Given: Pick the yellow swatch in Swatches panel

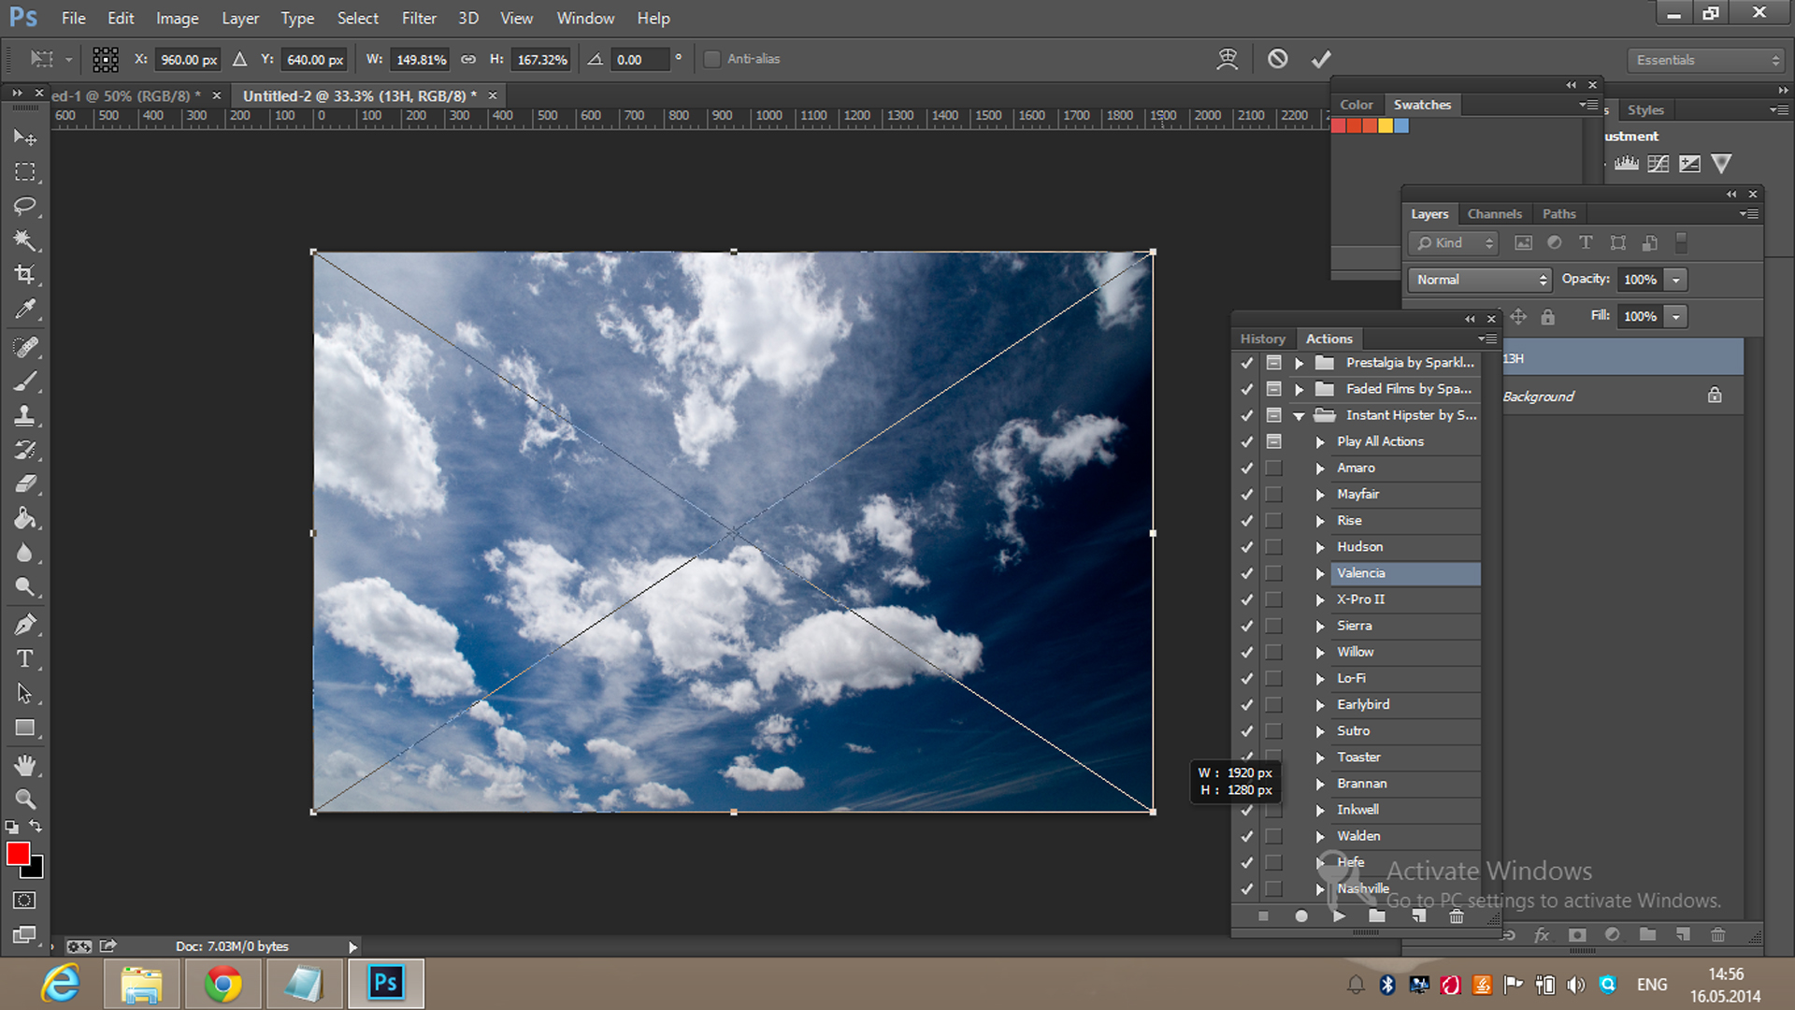Looking at the screenshot, I should pyautogui.click(x=1386, y=126).
